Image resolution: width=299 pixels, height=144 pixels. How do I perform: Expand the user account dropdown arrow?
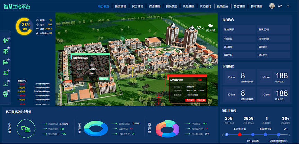(288, 6)
